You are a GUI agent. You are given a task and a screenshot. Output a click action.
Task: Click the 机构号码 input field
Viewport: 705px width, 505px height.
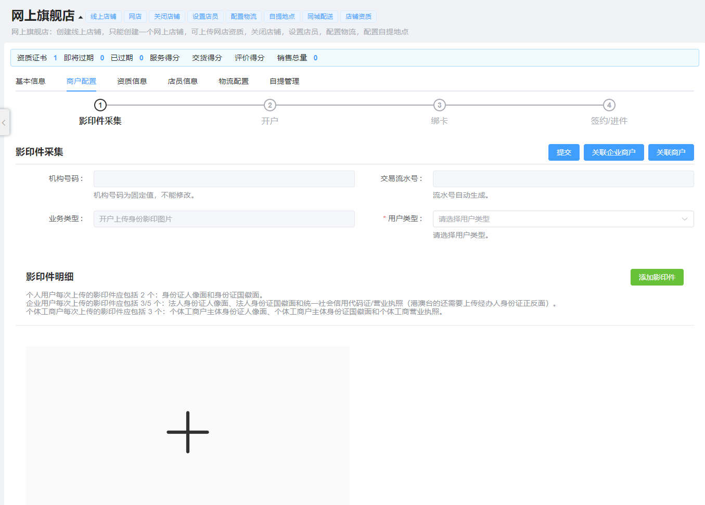224,179
